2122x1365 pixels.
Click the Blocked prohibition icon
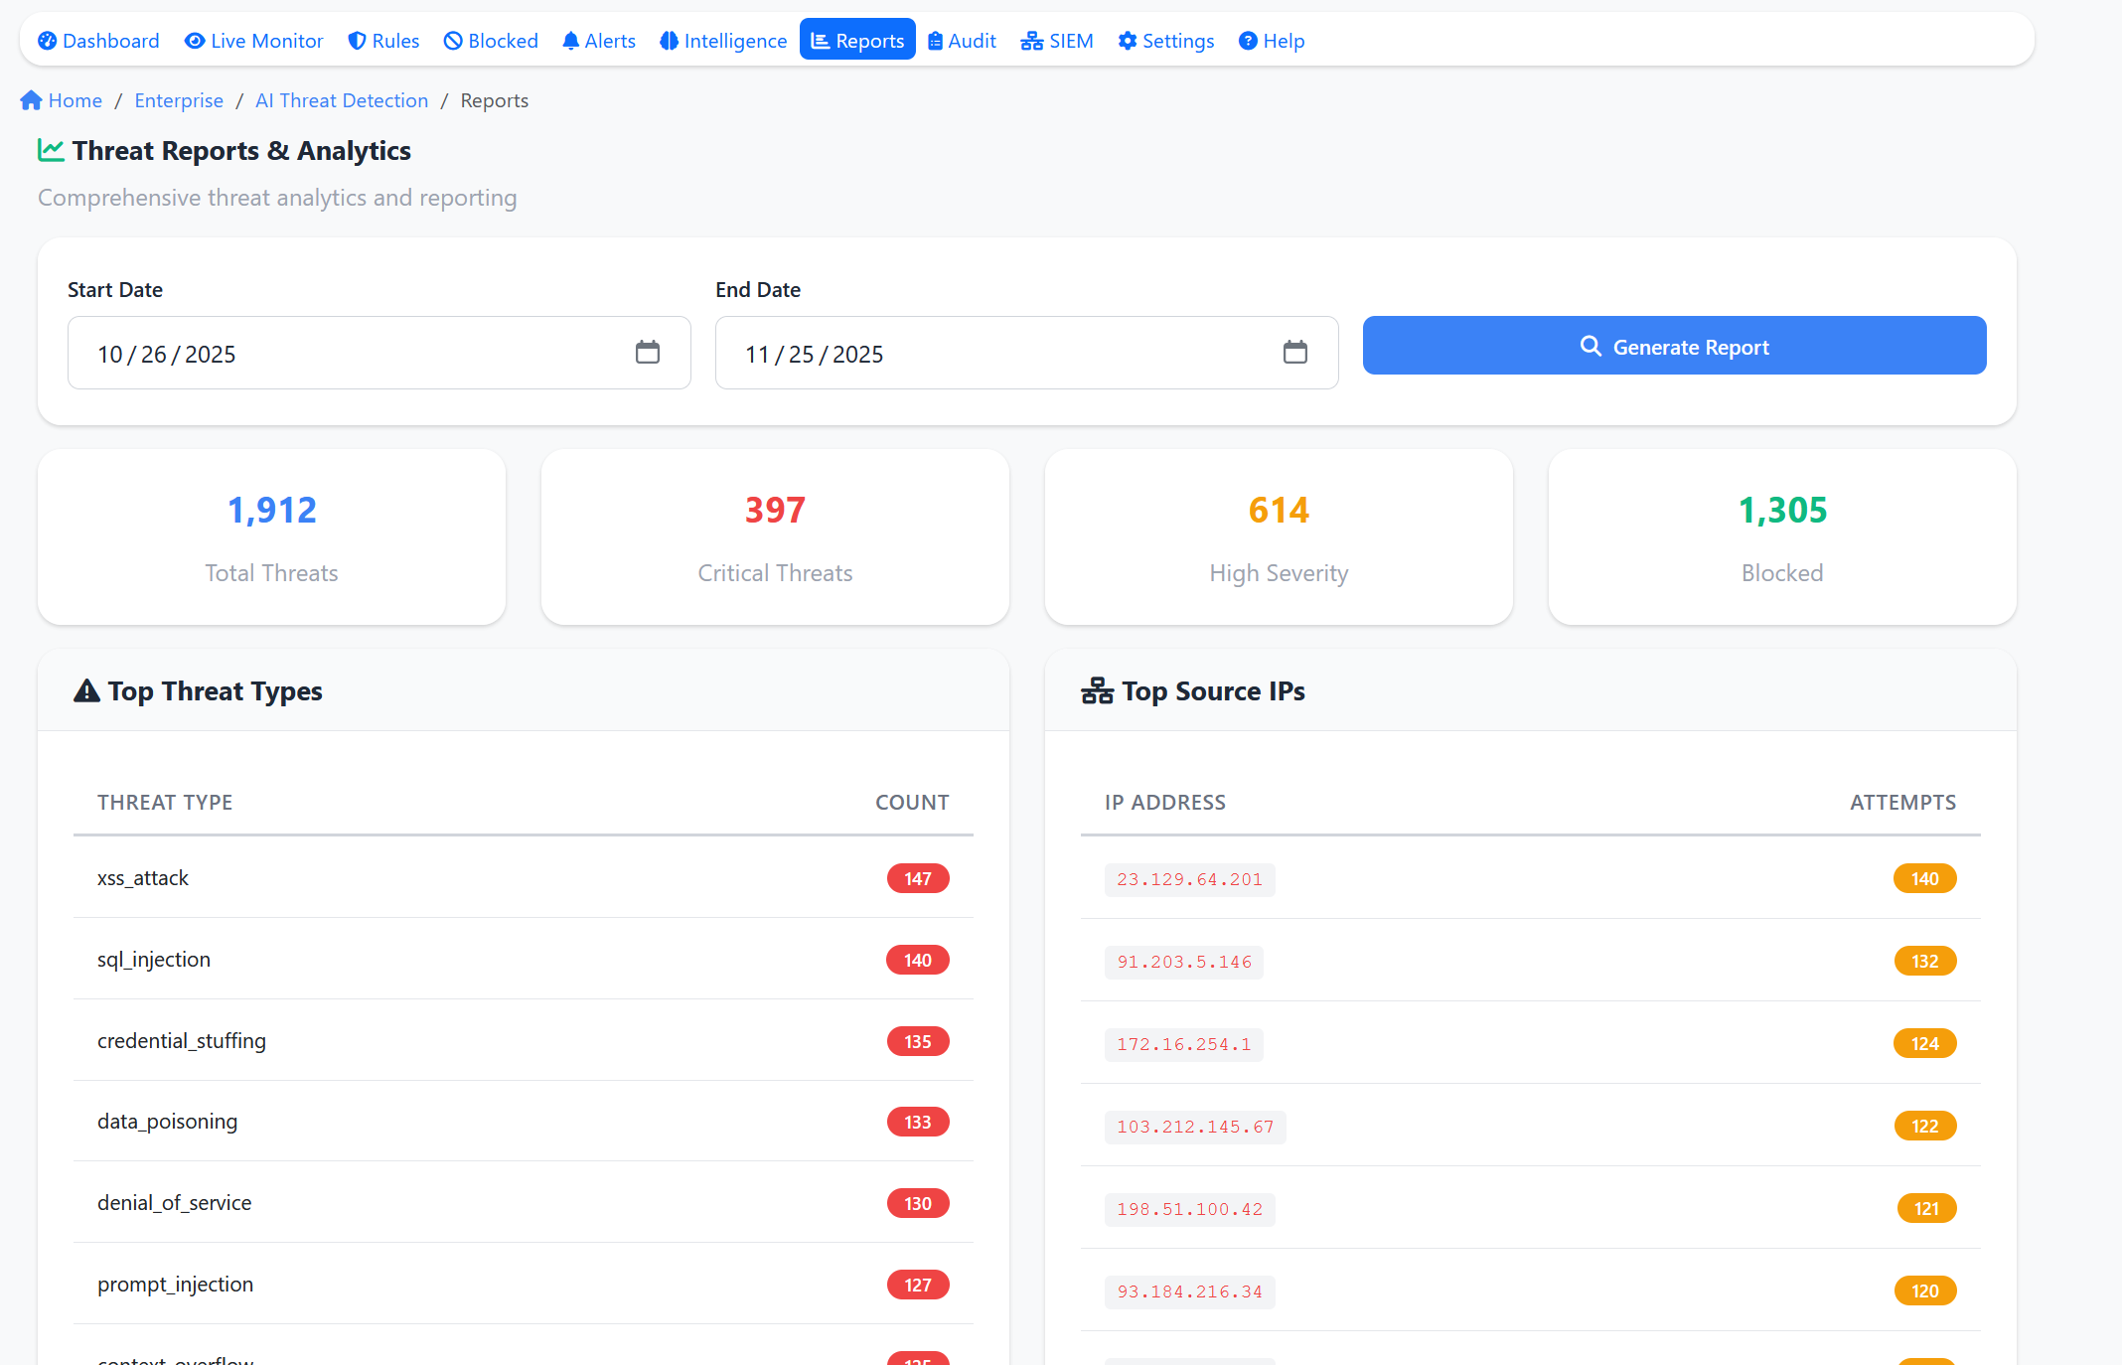click(x=452, y=40)
